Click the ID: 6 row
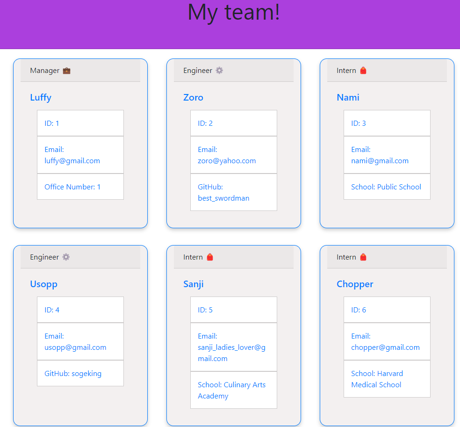460x427 pixels. (387, 310)
